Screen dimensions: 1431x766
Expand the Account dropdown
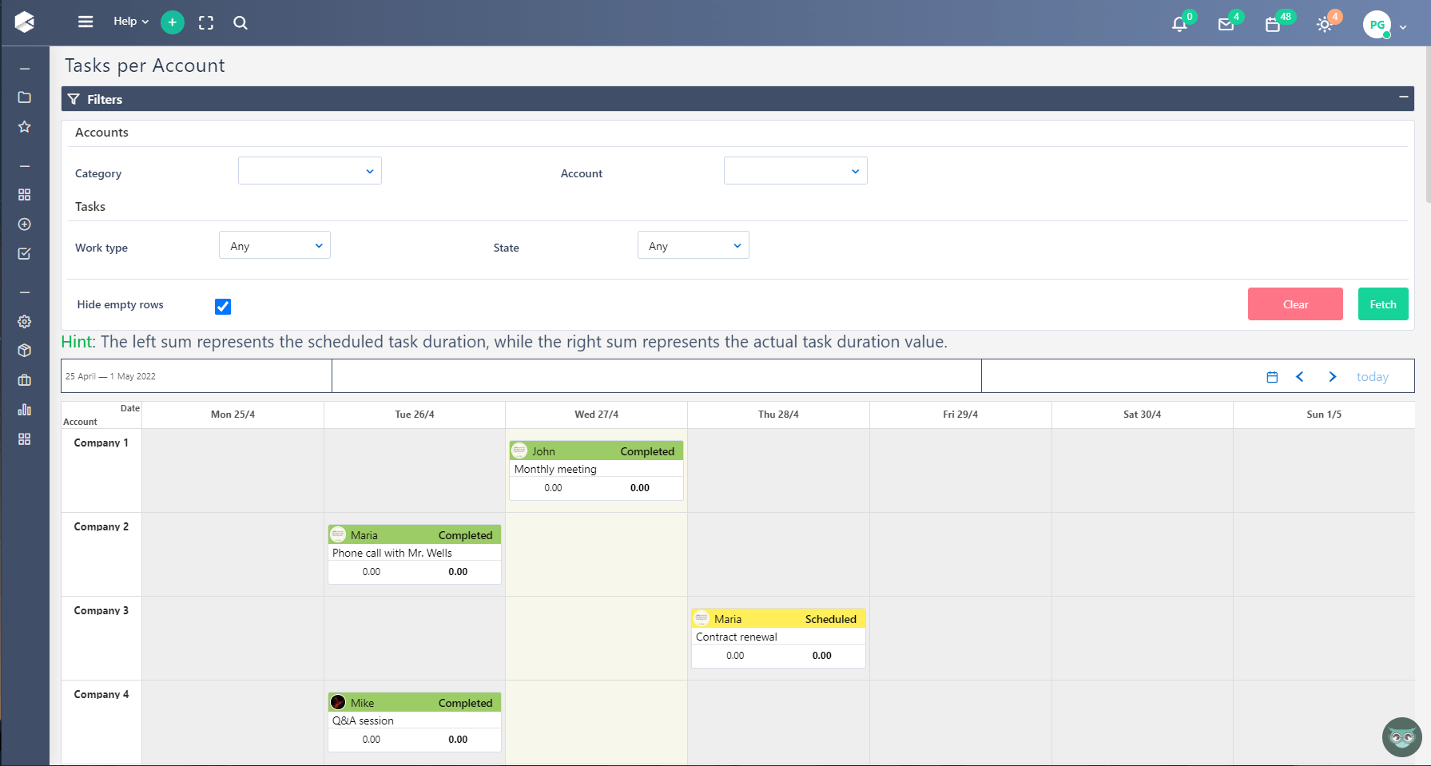(795, 171)
